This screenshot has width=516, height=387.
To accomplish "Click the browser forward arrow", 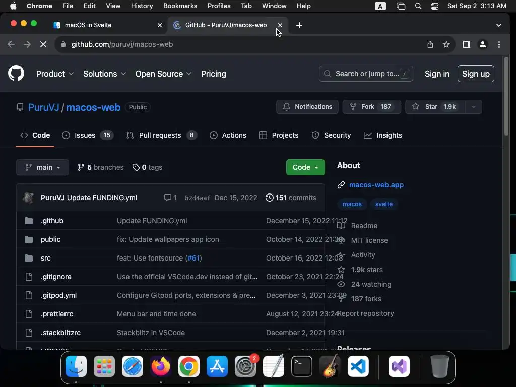I will click(x=27, y=44).
